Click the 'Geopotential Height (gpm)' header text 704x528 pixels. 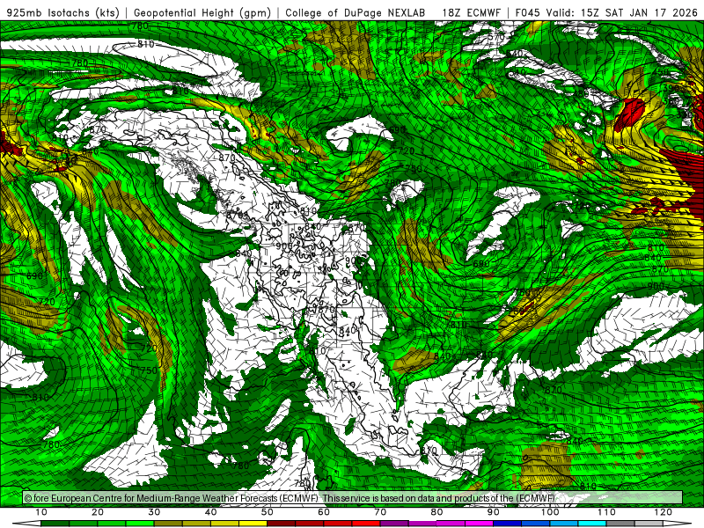tap(202, 12)
